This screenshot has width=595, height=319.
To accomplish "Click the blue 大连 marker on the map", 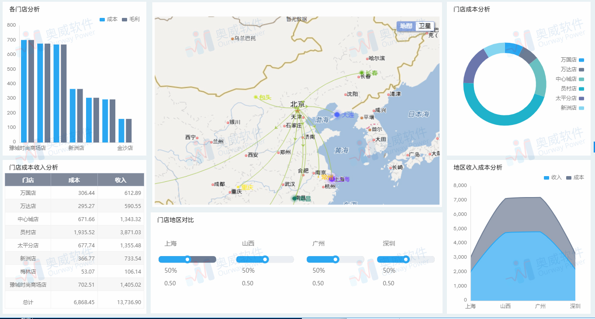I will [x=337, y=114].
